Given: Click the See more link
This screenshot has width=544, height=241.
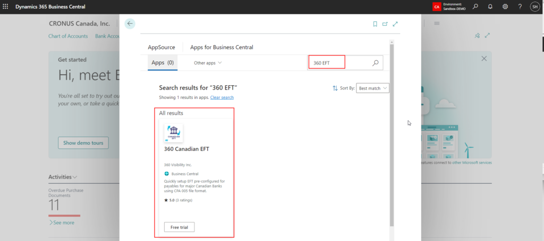Looking at the screenshot, I should [x=62, y=222].
